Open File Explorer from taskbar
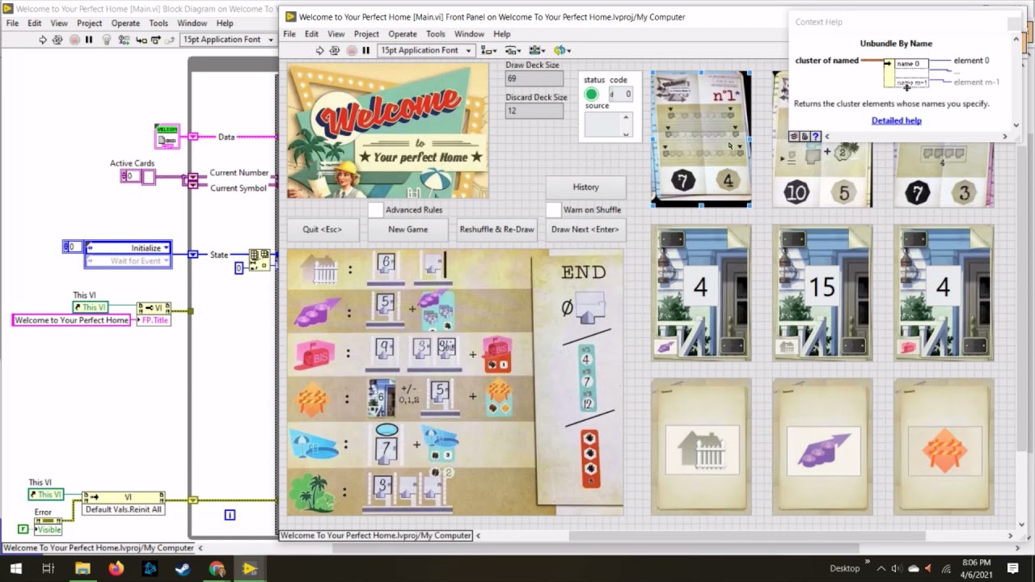The height and width of the screenshot is (582, 1035). tap(82, 568)
